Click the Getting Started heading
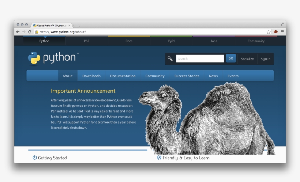The height and width of the screenshot is (182, 300). click(52, 158)
